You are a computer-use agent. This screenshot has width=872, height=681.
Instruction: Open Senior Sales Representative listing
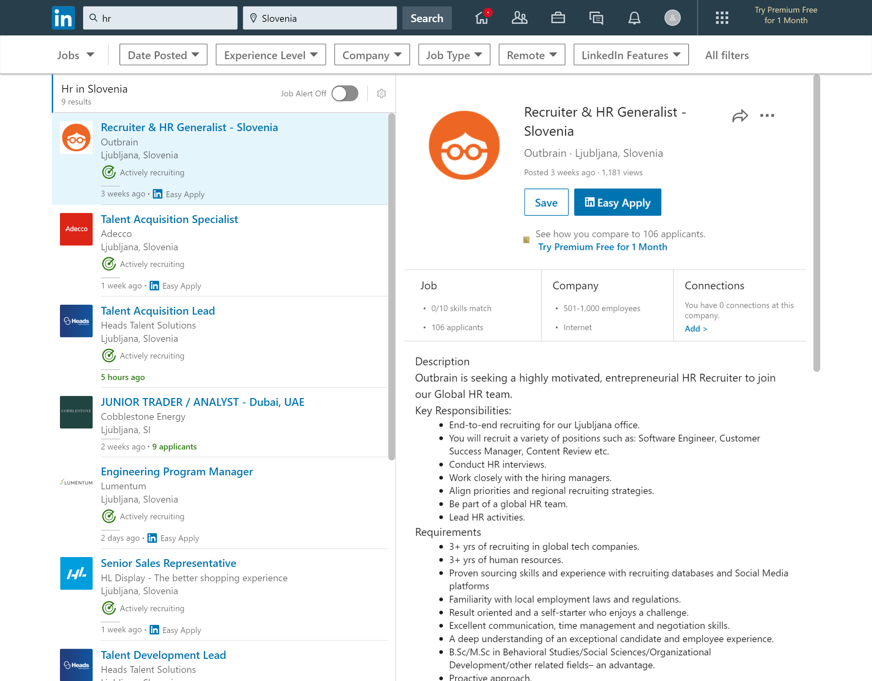(169, 563)
